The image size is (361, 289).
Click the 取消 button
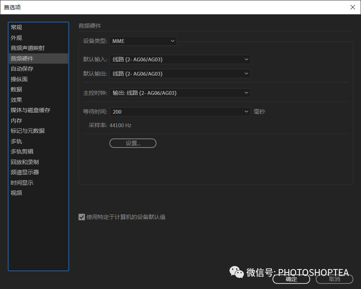point(334,279)
